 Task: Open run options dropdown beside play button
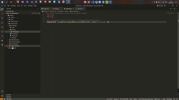(x=172, y=9)
